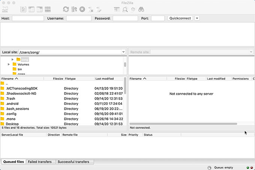
Task: Click the Quickconnect button
Action: tap(180, 18)
